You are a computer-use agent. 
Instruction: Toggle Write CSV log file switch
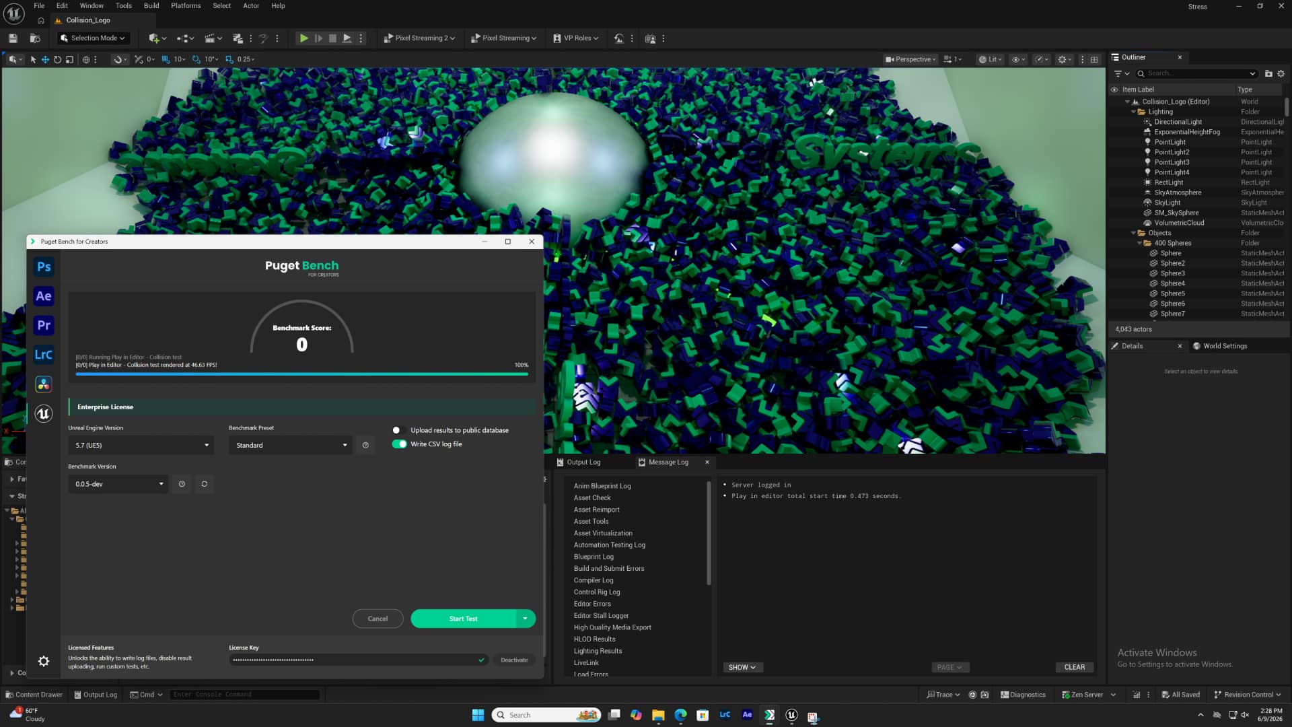[x=400, y=444]
